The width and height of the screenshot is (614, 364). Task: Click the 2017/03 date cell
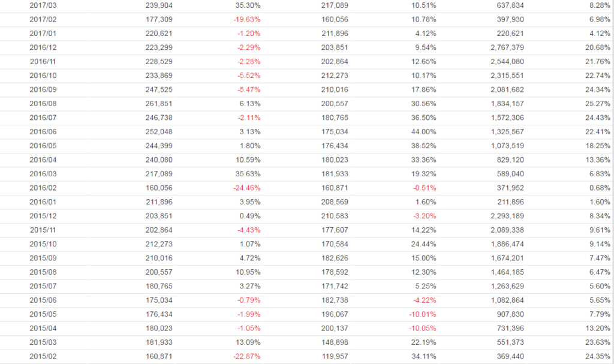pyautogui.click(x=43, y=5)
